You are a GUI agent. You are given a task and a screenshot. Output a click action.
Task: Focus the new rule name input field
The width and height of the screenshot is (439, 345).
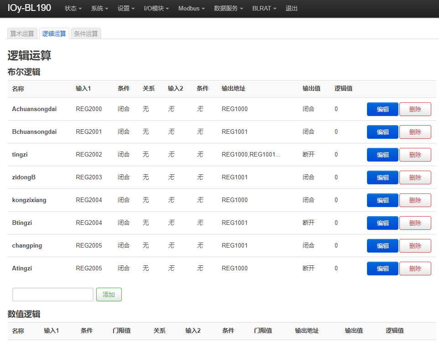pos(52,294)
